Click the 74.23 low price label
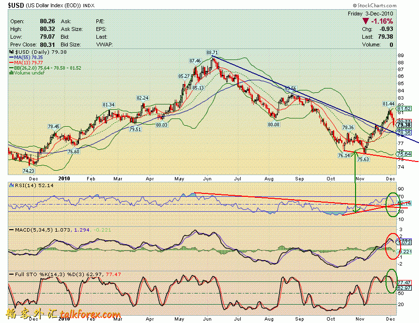This screenshot has width=419, height=323. point(29,171)
